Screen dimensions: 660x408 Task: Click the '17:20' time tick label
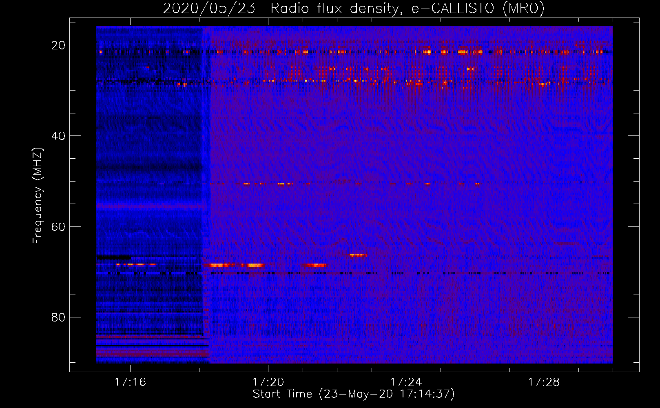pyautogui.click(x=268, y=382)
